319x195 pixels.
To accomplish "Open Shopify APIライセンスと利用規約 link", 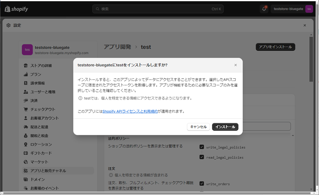I will pyautogui.click(x=130, y=111).
